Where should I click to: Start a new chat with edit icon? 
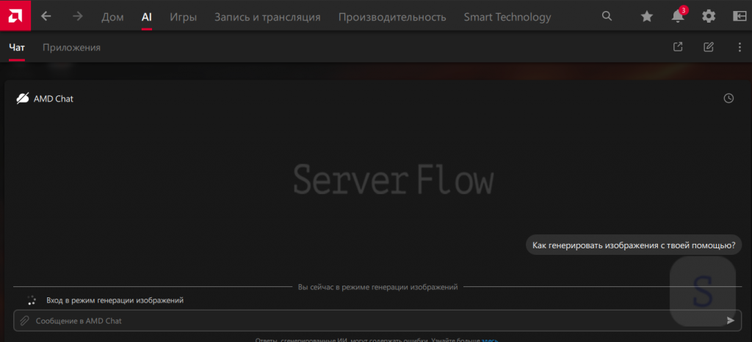pyautogui.click(x=709, y=47)
